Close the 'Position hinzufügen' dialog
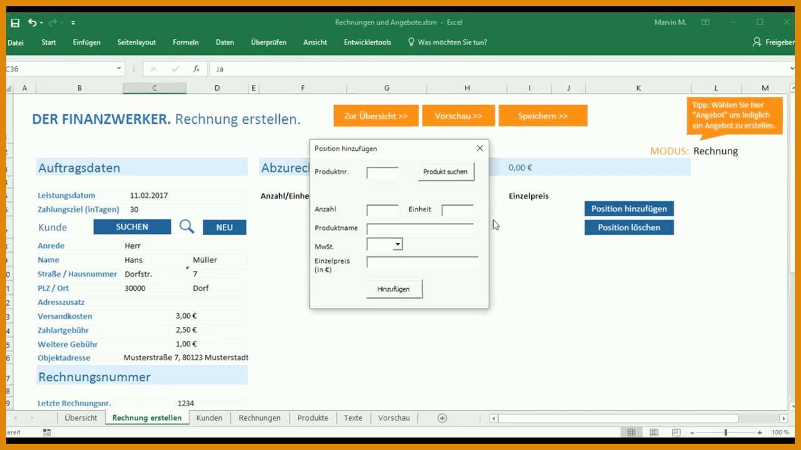This screenshot has width=801, height=450. tap(480, 148)
